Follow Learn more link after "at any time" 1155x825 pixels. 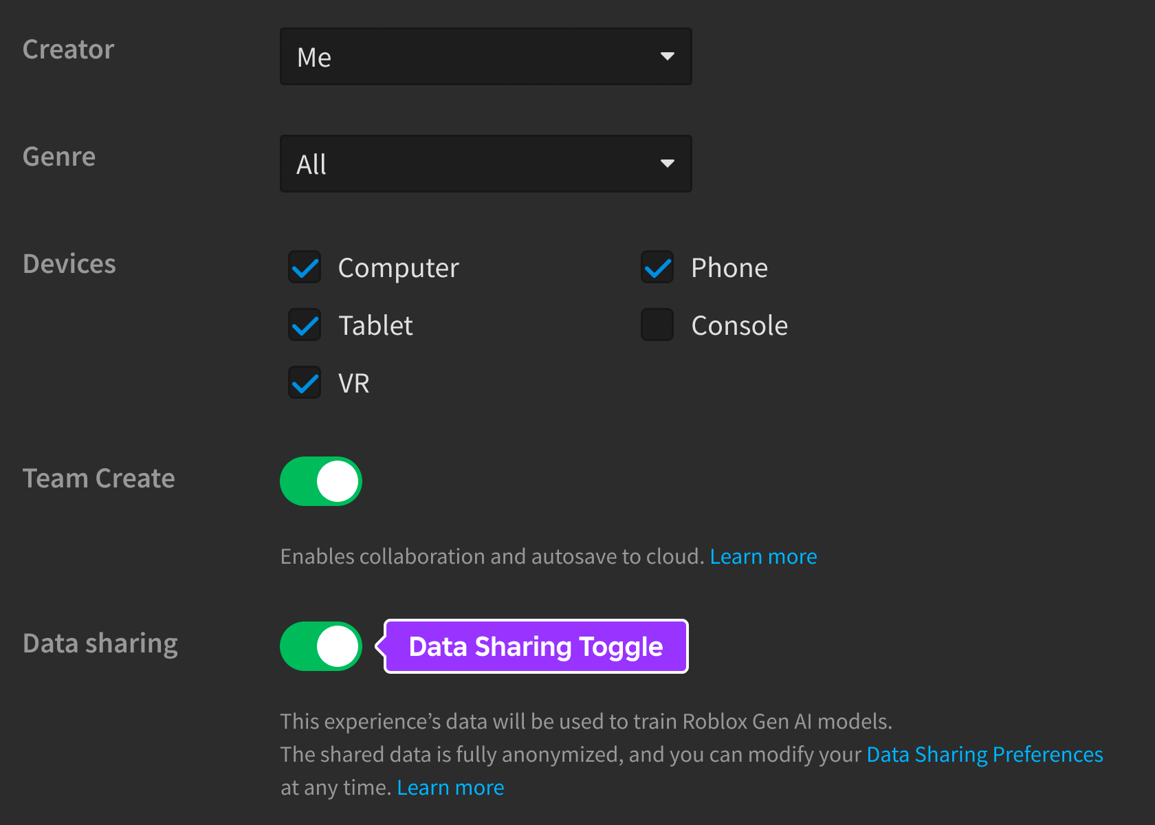[450, 787]
